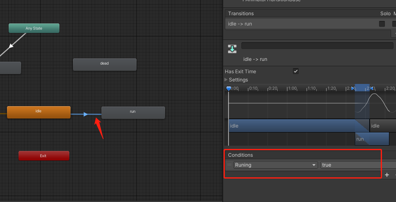Click the 1:00 mark on timeline ruler
396x202 pixels.
[x=292, y=88]
